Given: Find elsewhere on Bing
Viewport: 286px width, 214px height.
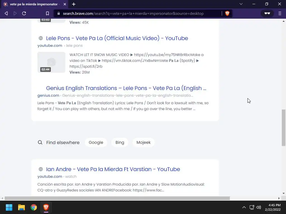Looking at the screenshot, I should click(x=120, y=142).
